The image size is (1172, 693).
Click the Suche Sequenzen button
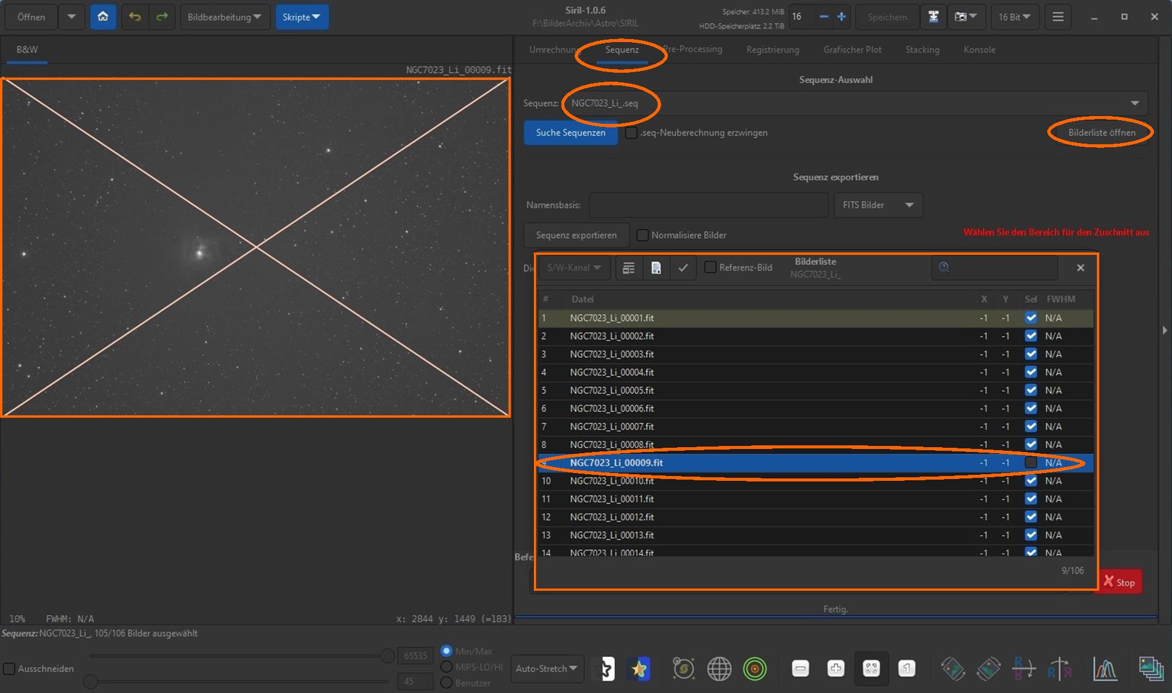click(x=570, y=133)
